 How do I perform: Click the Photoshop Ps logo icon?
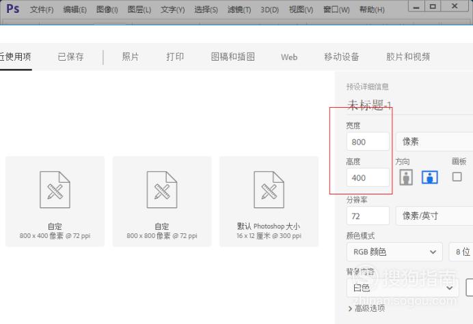tap(13, 9)
